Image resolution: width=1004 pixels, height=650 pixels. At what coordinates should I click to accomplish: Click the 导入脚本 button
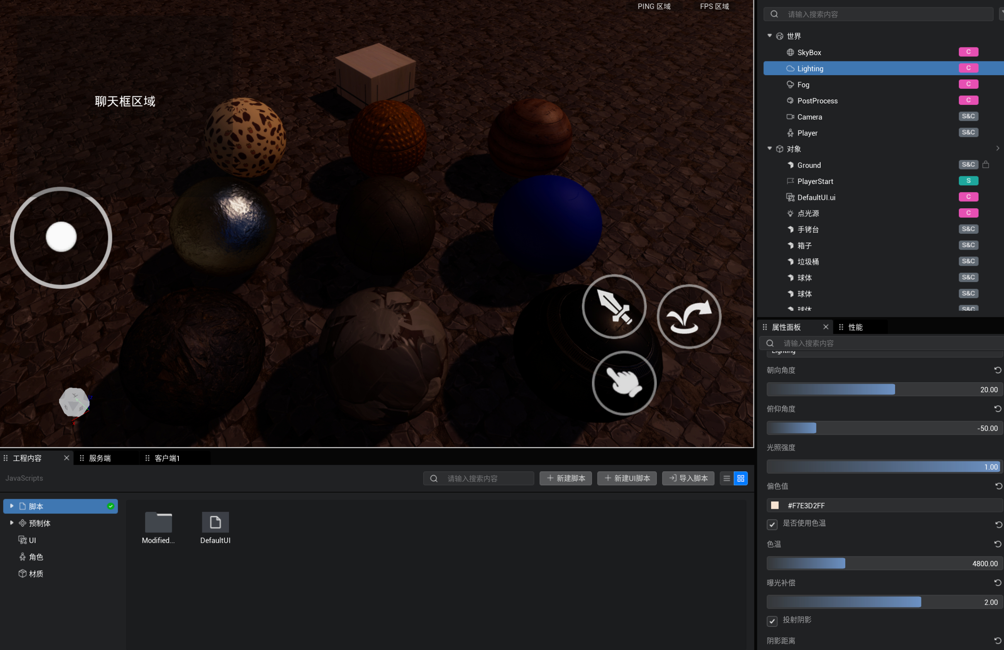688,478
